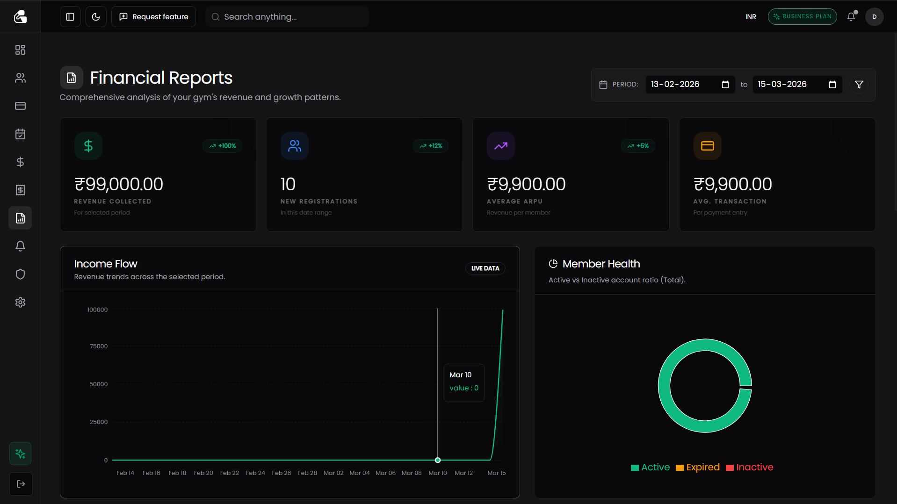The width and height of the screenshot is (897, 504).
Task: Open the end date picker calendar
Action: point(832,85)
